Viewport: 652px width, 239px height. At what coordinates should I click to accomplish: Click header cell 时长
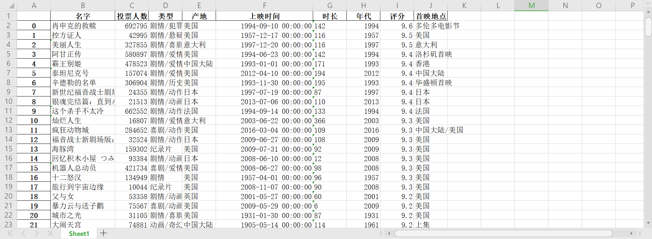[330, 16]
